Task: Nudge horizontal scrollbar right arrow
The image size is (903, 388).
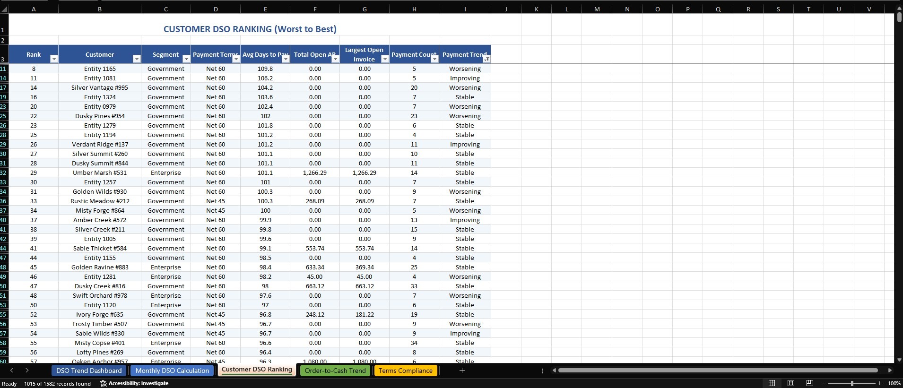Action: click(x=890, y=371)
